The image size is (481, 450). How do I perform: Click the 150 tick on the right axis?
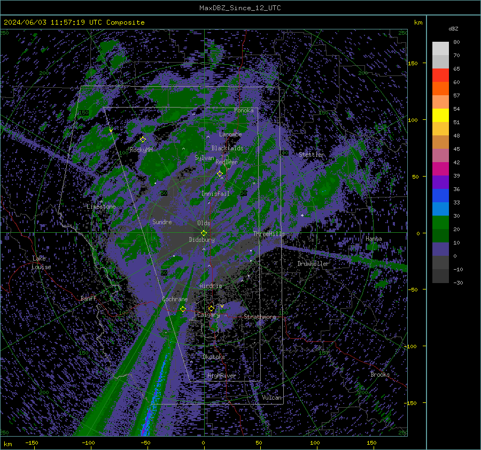click(413, 63)
